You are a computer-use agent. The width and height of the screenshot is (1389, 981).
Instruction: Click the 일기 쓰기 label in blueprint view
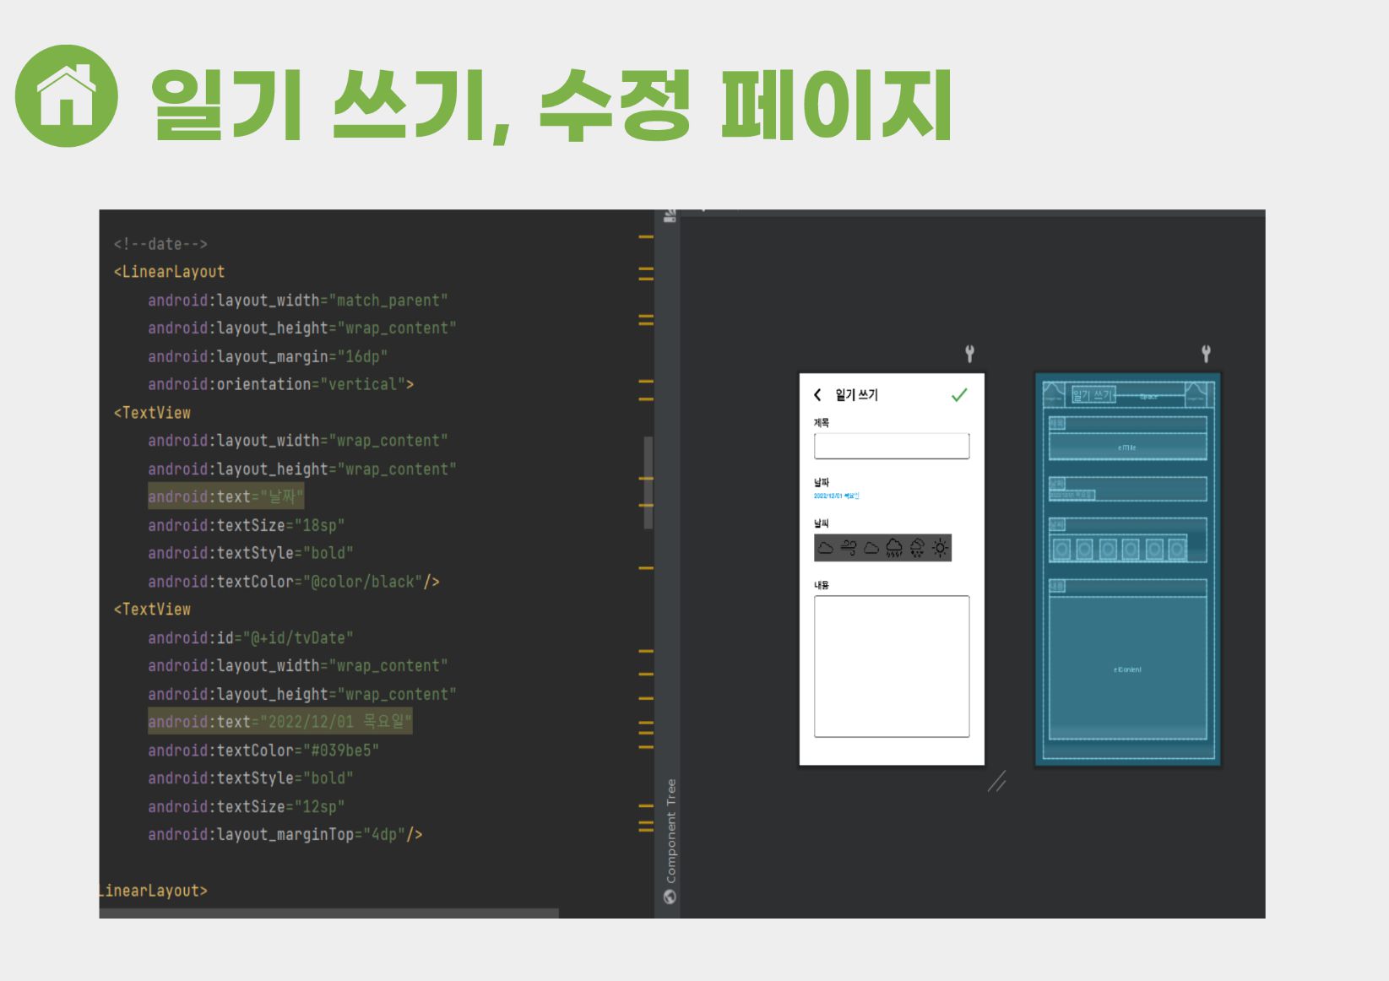[1093, 395]
